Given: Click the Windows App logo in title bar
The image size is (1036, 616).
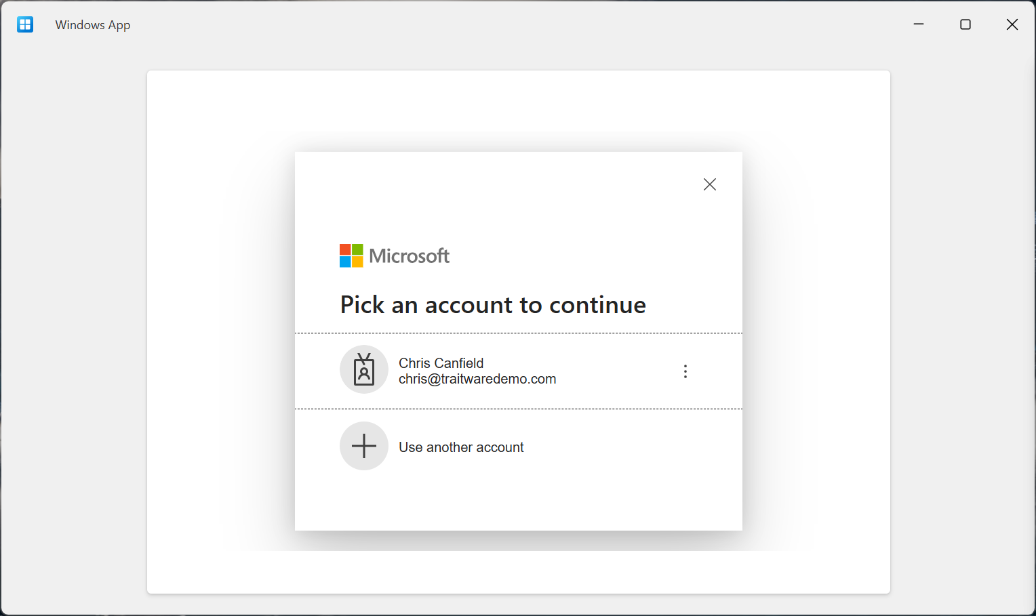Looking at the screenshot, I should tap(25, 25).
